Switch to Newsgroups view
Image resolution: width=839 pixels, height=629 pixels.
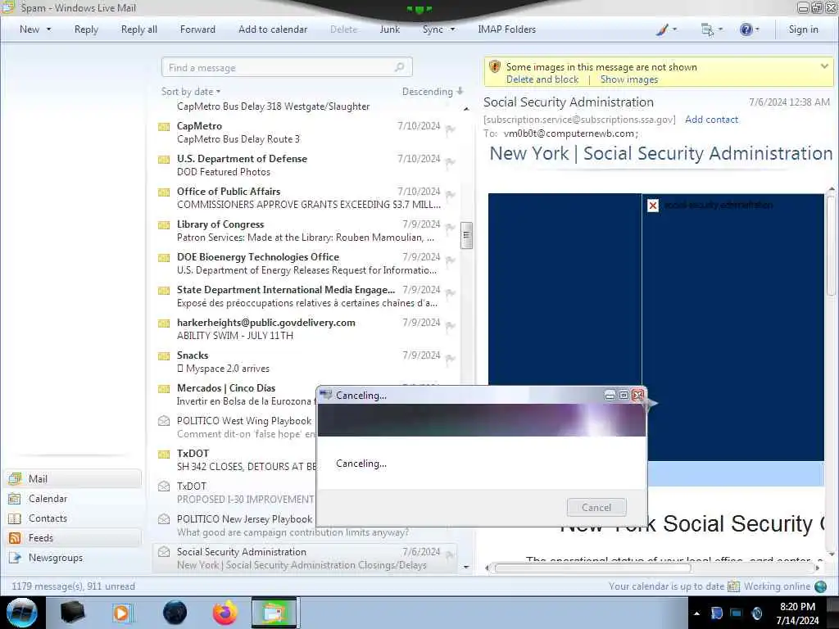(x=73, y=557)
